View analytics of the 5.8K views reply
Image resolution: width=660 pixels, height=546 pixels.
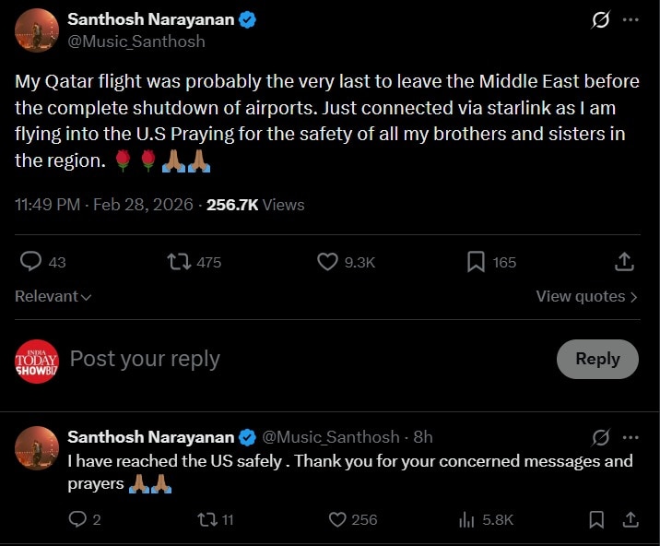pyautogui.click(x=466, y=519)
